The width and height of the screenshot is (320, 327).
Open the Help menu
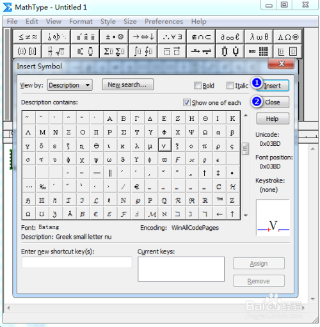click(x=199, y=22)
